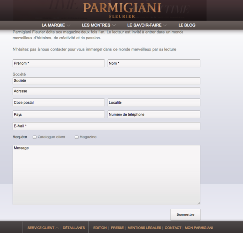Collapse the Service Client arrow in footer

tap(57, 228)
